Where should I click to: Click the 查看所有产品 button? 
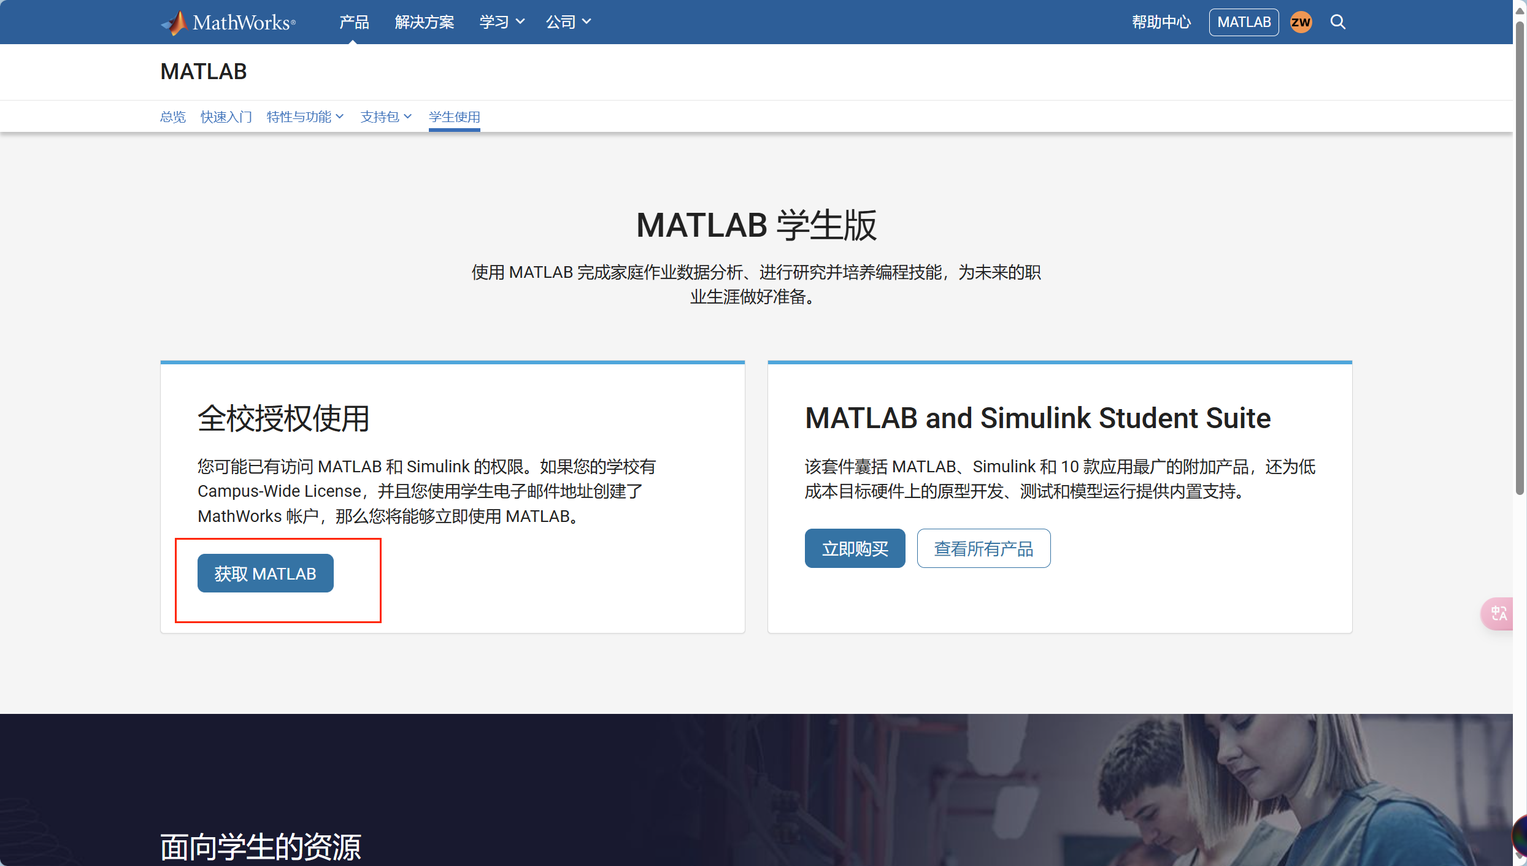[x=983, y=548]
